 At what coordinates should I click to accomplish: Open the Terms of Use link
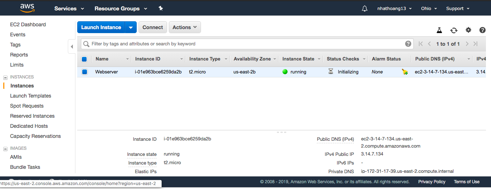tap(466, 182)
